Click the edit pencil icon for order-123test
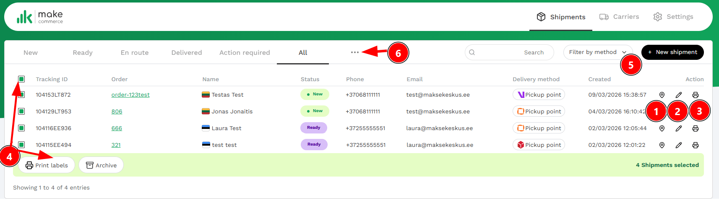This screenshot has height=200, width=719. point(678,95)
